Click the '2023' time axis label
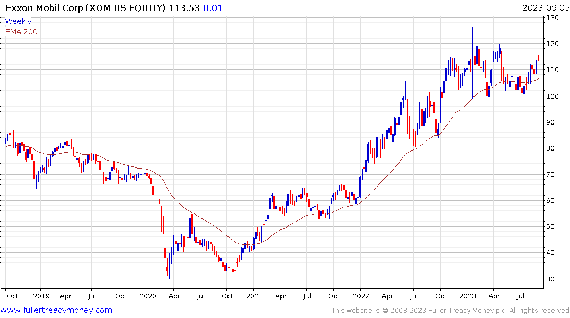The height and width of the screenshot is (318, 570). click(468, 296)
